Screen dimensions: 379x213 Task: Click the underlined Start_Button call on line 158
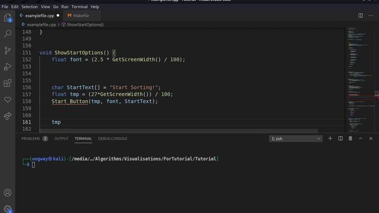coord(70,101)
